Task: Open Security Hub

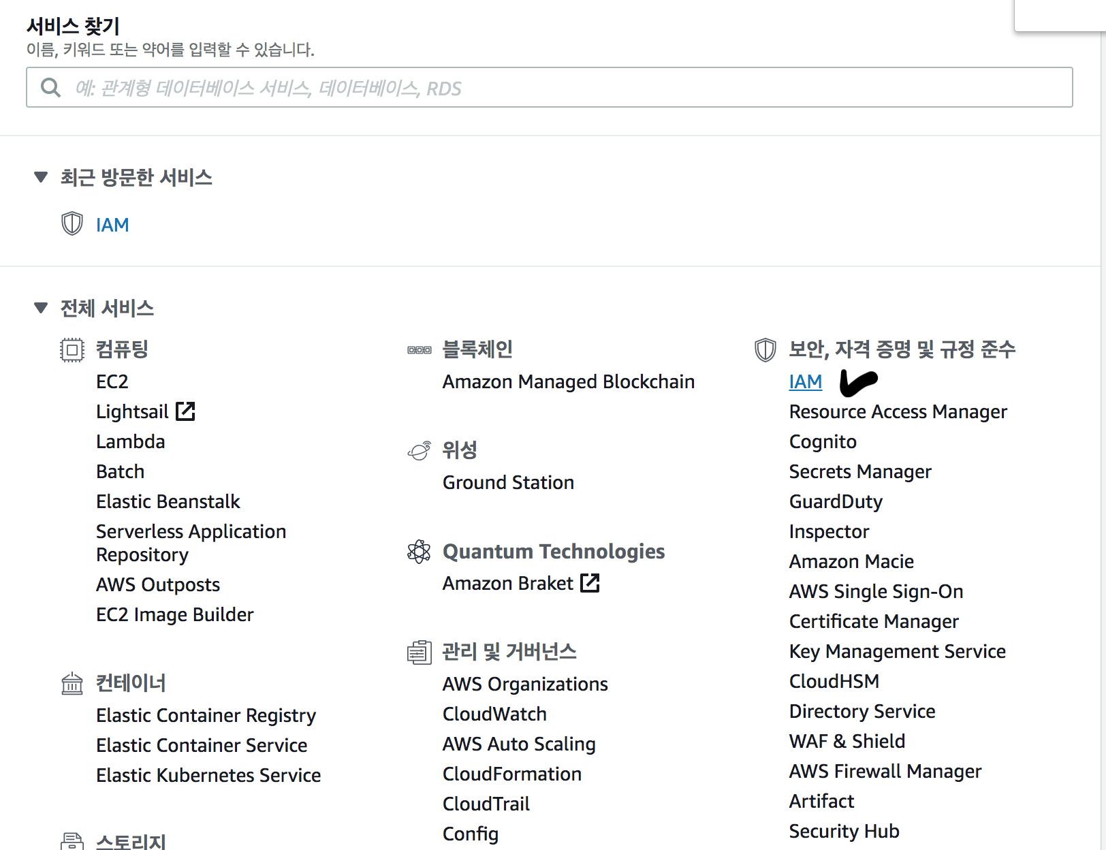Action: tap(844, 832)
